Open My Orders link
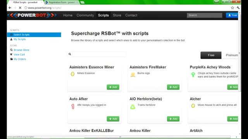 tap(20, 59)
